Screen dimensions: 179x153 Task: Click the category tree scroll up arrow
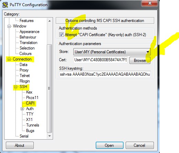pyautogui.click(x=50, y=21)
